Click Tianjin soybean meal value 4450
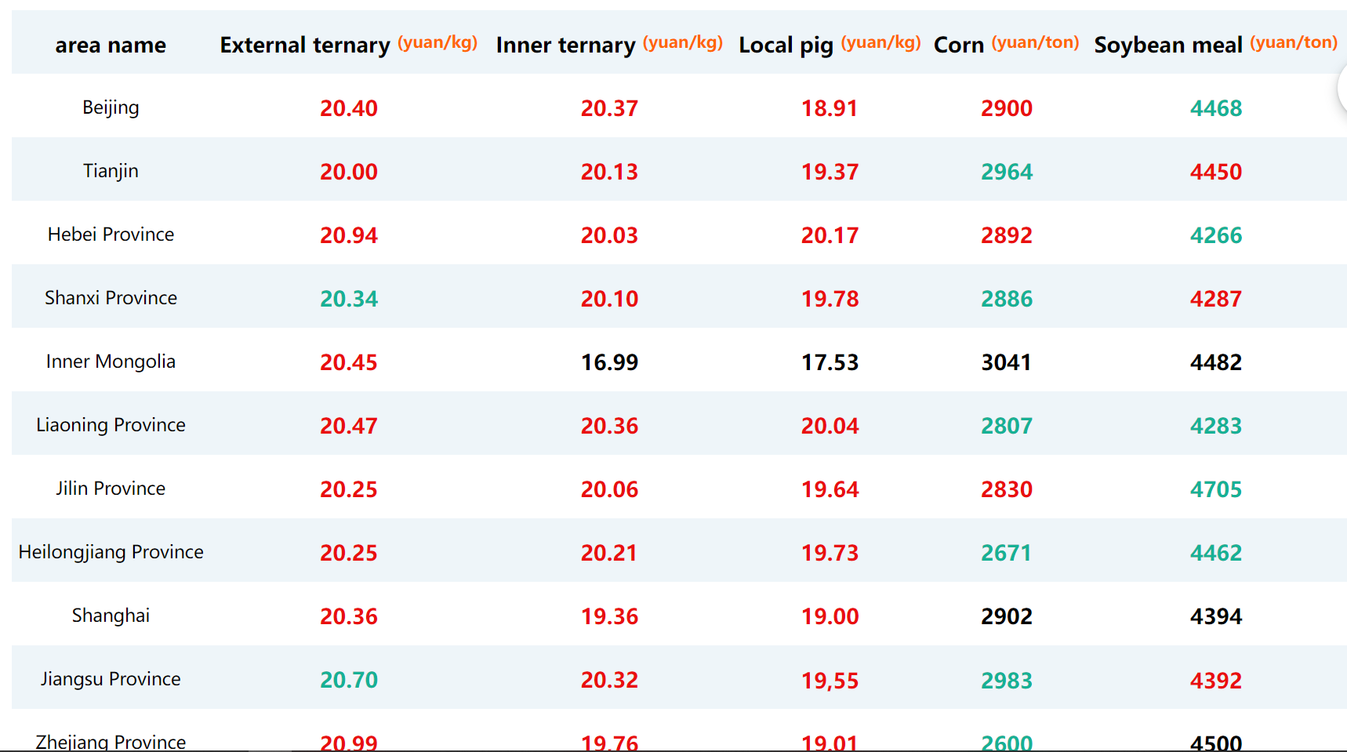The height and width of the screenshot is (752, 1347). (1216, 172)
